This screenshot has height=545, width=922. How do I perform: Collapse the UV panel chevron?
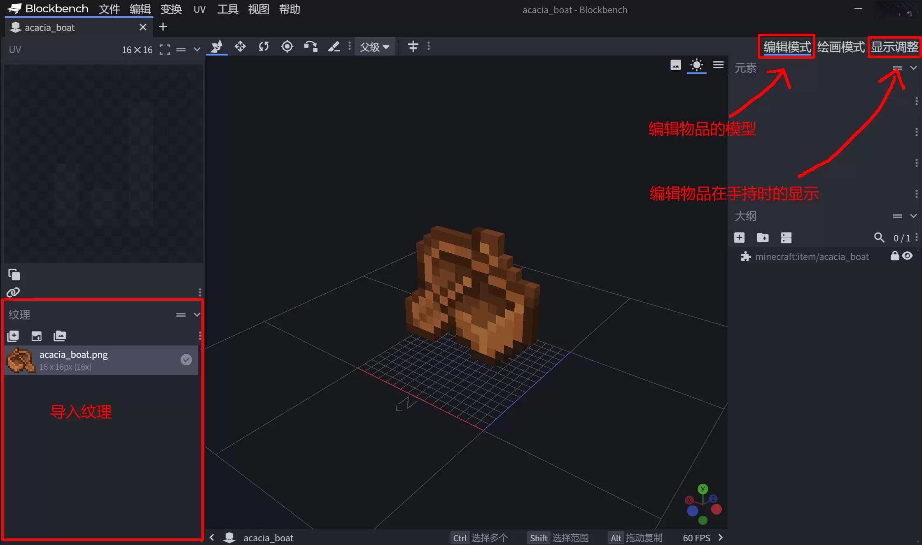point(197,50)
